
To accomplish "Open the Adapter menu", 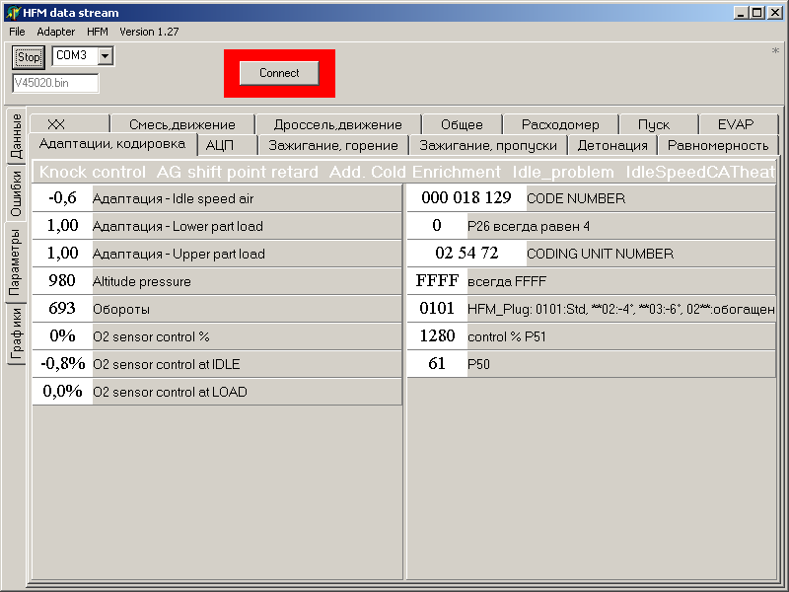I will click(x=56, y=32).
